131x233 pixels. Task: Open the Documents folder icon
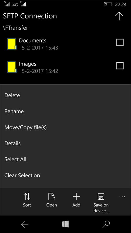pos(12,44)
